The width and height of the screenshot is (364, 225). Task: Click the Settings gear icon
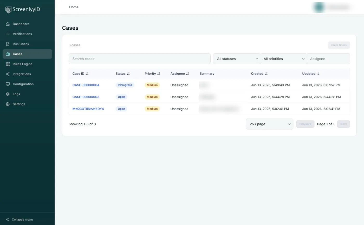pos(8,104)
